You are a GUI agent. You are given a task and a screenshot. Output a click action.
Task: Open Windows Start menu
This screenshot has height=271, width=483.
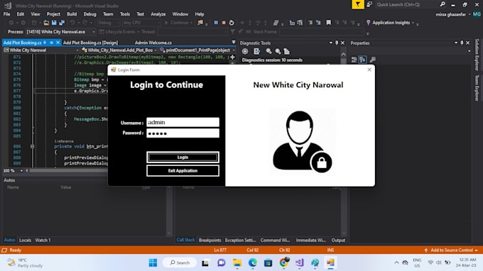[153, 262]
